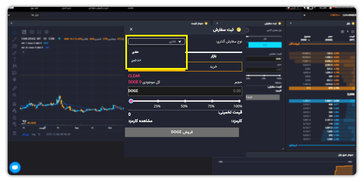Toggle the log scale option below chart
Viewport: 364px width, 182px height.
point(34,134)
